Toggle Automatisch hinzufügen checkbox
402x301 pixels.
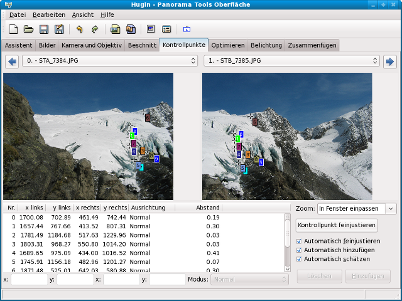[x=299, y=250]
